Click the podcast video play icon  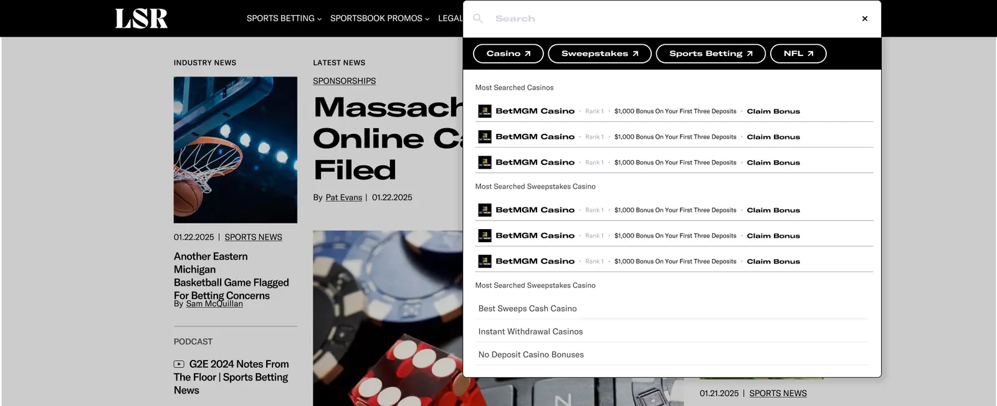click(x=179, y=364)
